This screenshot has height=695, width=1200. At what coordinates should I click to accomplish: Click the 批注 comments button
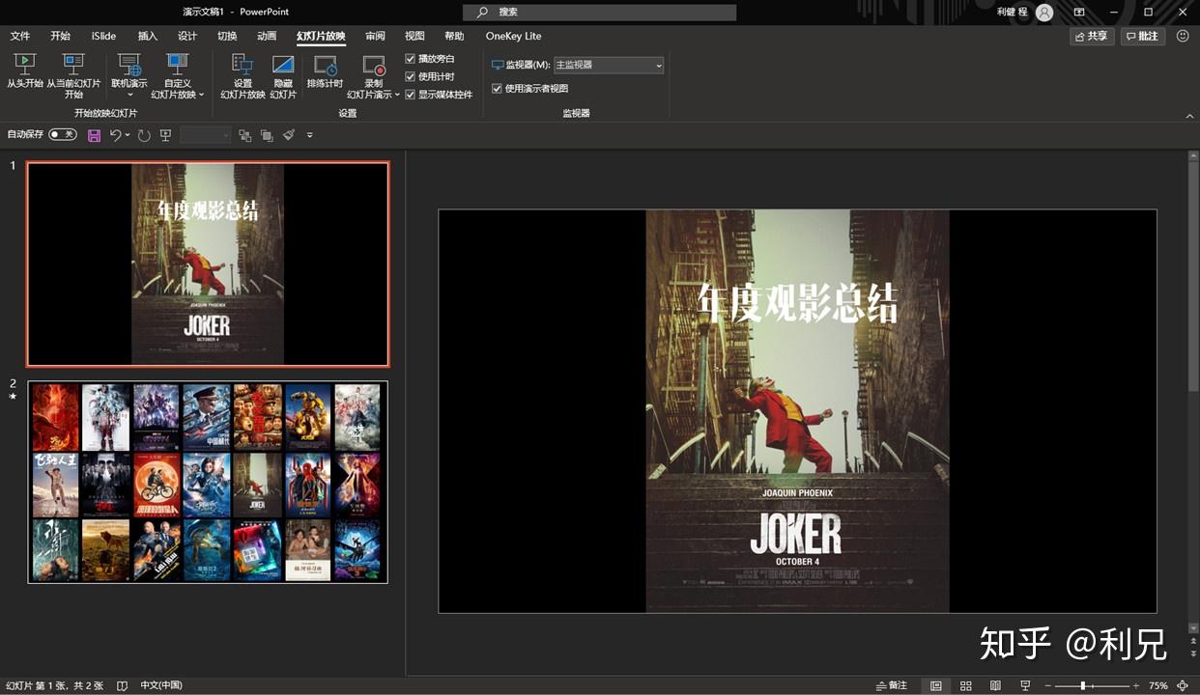coord(1142,36)
